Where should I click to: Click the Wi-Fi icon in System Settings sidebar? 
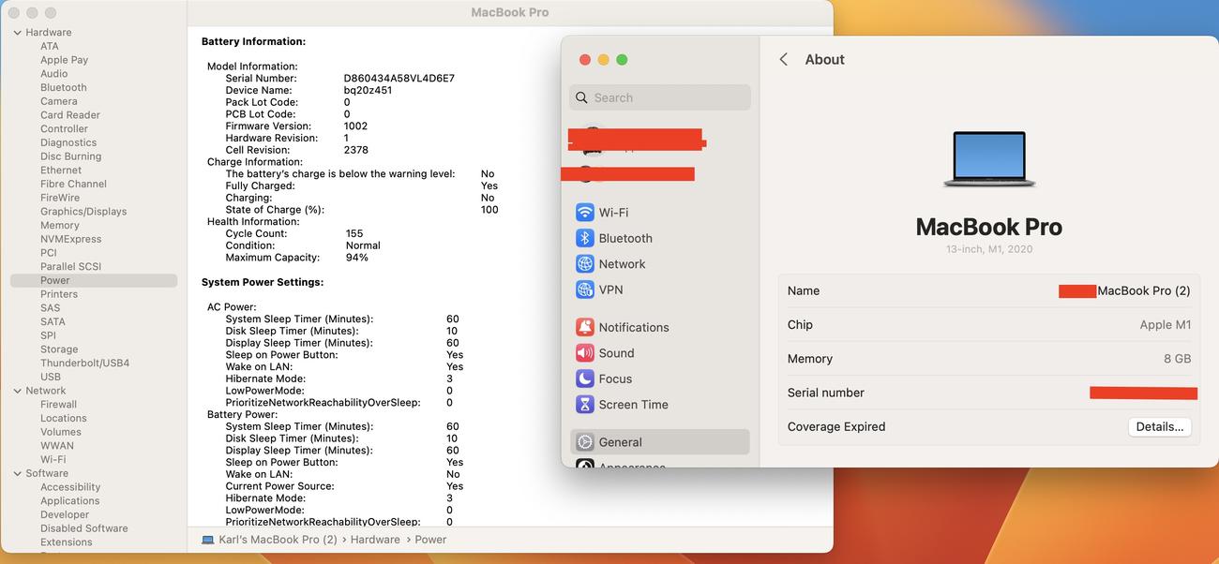(x=585, y=213)
